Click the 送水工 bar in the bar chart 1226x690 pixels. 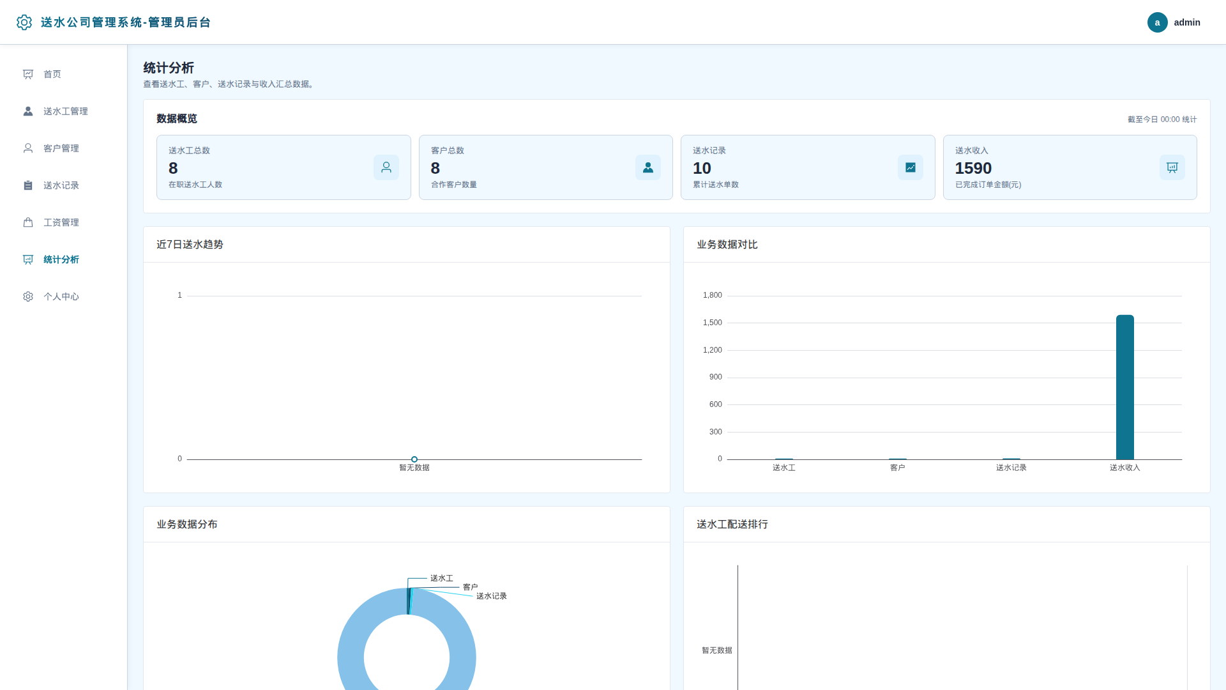tap(784, 459)
